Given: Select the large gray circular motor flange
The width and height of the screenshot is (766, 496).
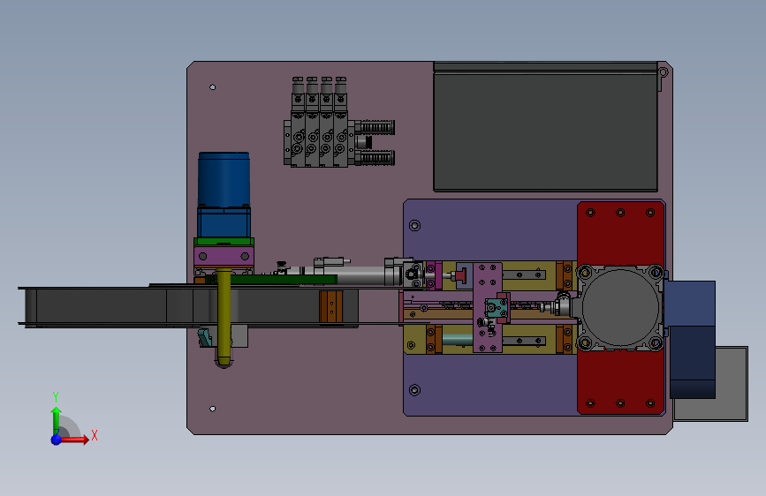Looking at the screenshot, I should pos(620,307).
